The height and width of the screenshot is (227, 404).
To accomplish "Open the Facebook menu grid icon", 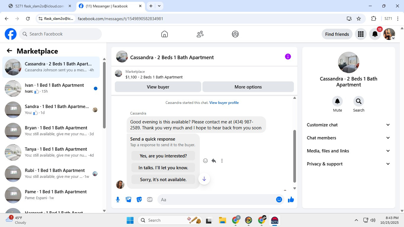I will click(x=360, y=34).
